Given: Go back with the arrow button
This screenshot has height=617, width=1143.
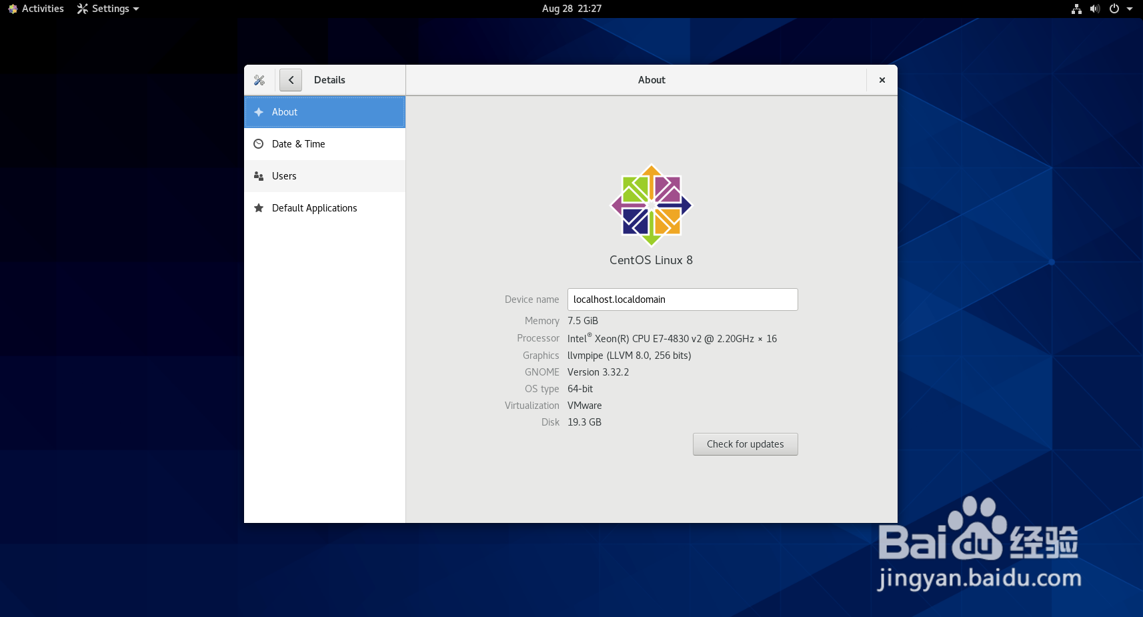Looking at the screenshot, I should point(291,80).
